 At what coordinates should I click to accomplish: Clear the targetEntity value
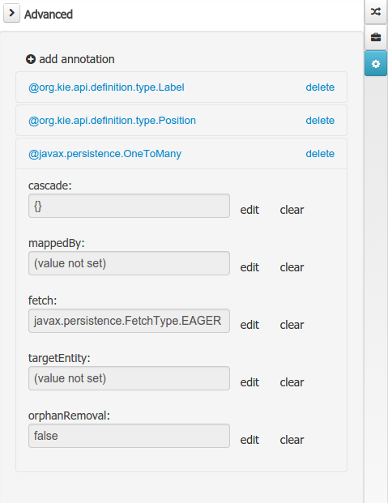coord(292,382)
